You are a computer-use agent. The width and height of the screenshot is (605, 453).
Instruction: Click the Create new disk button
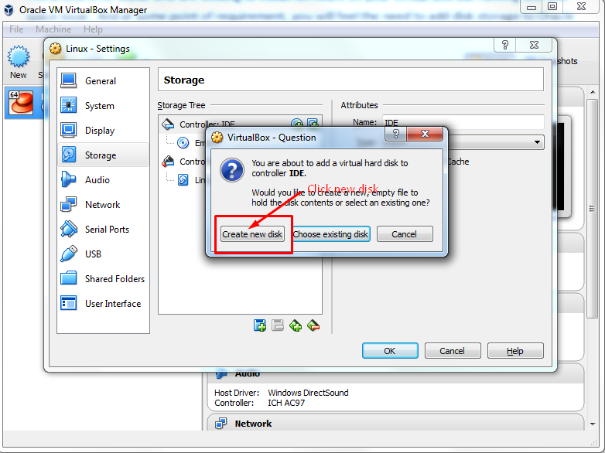coord(252,234)
